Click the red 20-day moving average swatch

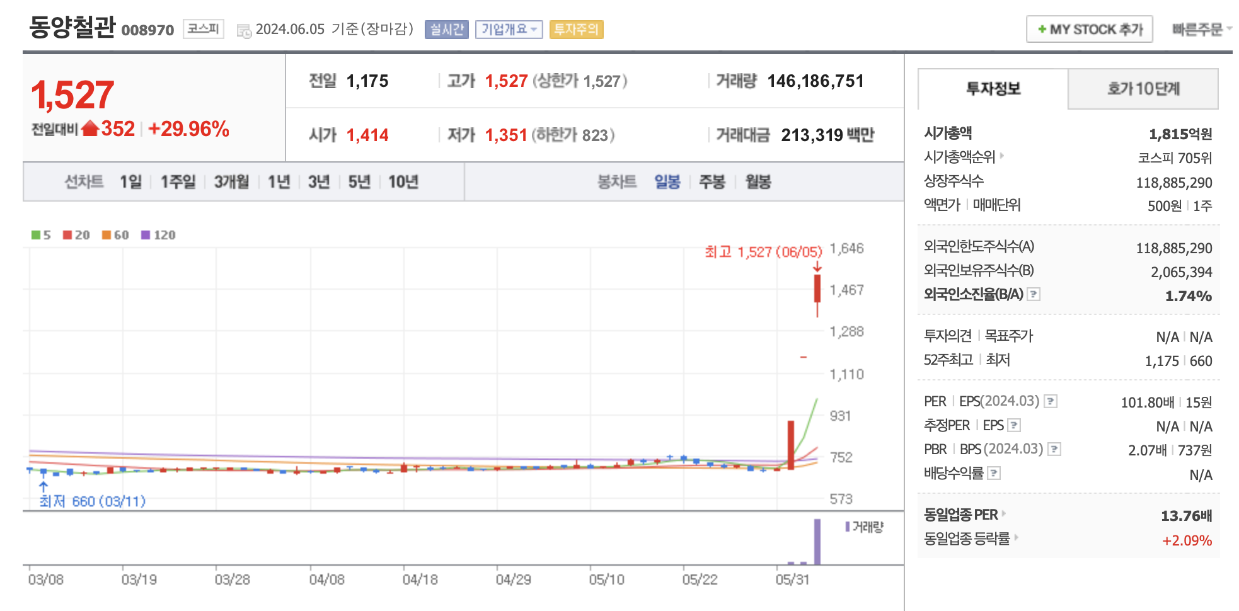[x=67, y=235]
